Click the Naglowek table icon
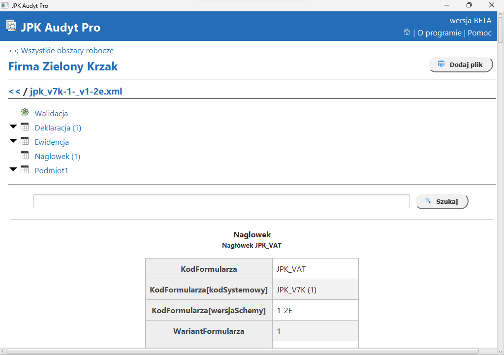Viewport: 504px width, 355px height. [25, 155]
